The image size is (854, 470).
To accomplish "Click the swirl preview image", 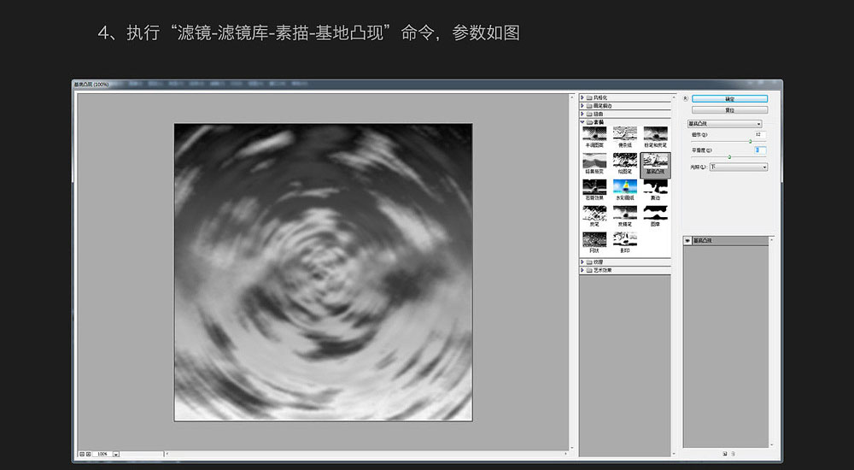I will (x=323, y=272).
